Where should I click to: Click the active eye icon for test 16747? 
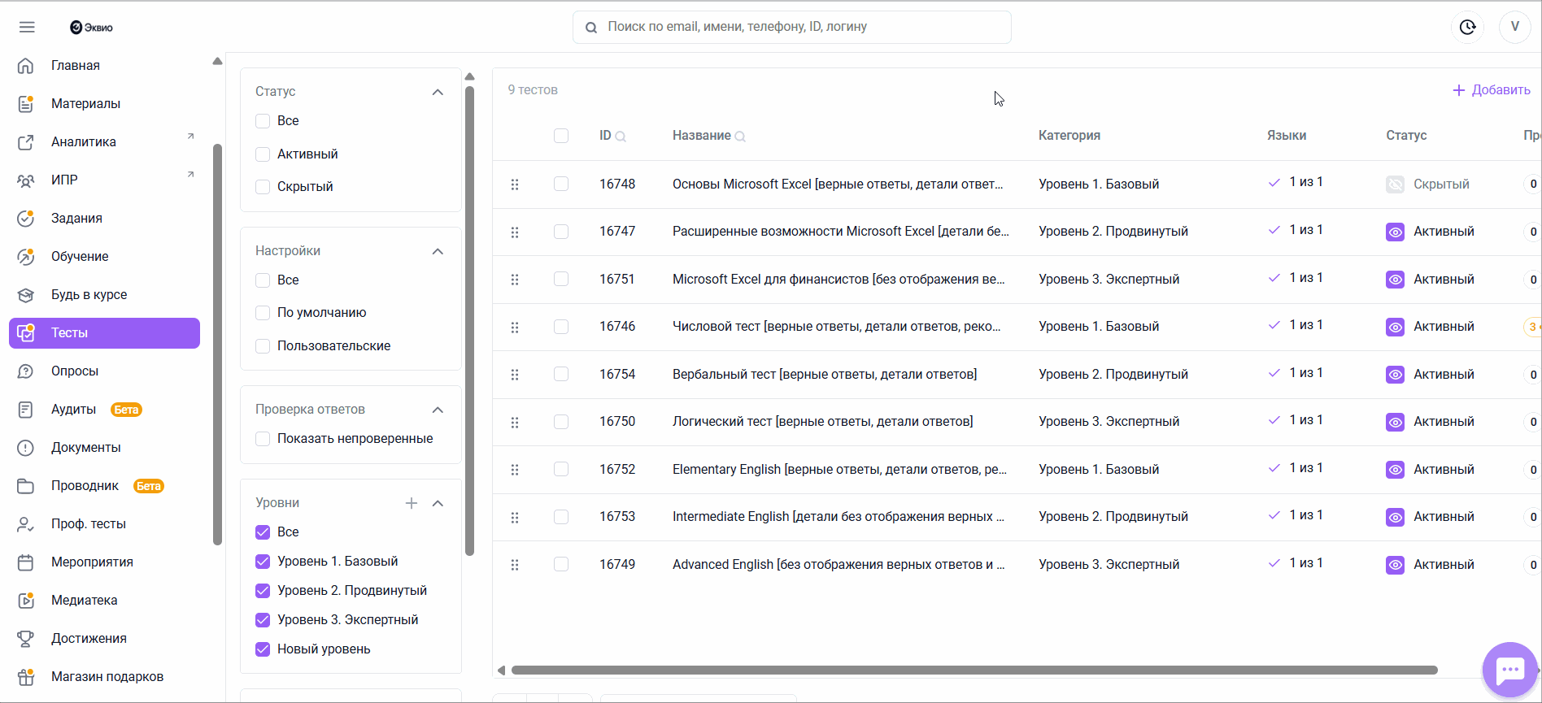(x=1395, y=232)
